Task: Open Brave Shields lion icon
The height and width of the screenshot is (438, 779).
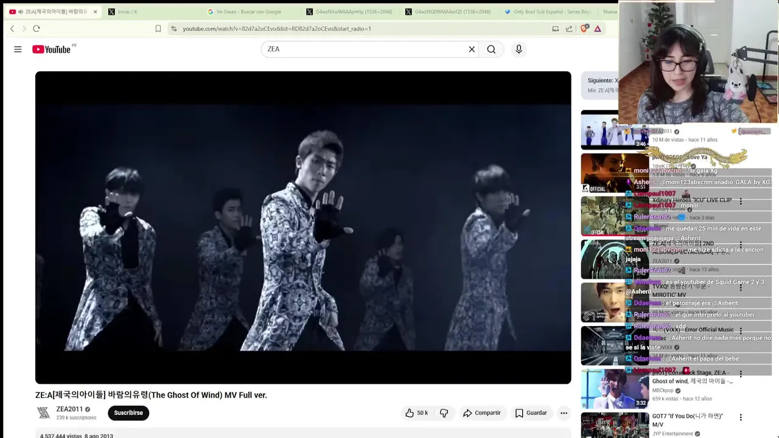Action: pos(584,29)
